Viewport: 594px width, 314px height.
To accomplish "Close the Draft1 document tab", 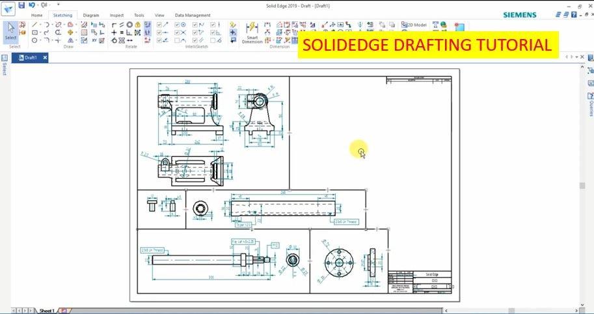I will [44, 57].
